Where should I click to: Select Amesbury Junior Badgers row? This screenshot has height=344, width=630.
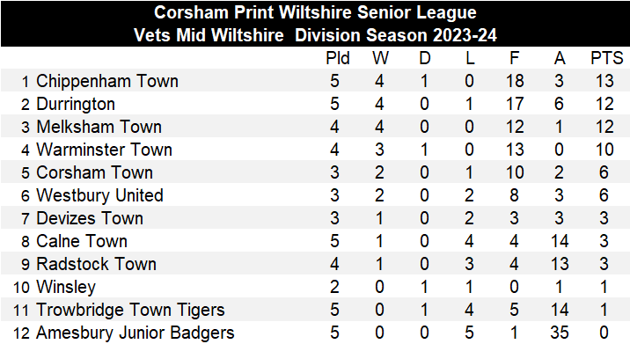coord(315,333)
